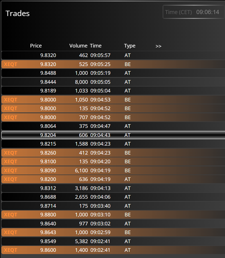Click the 09:04:53 time cell
The width and height of the screenshot is (225, 258).
(100, 100)
